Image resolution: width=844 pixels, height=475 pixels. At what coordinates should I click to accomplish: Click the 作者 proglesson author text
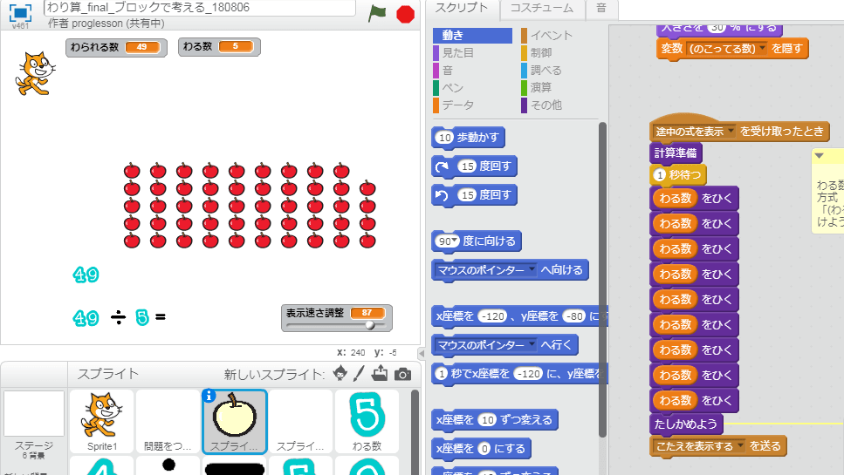click(x=106, y=24)
